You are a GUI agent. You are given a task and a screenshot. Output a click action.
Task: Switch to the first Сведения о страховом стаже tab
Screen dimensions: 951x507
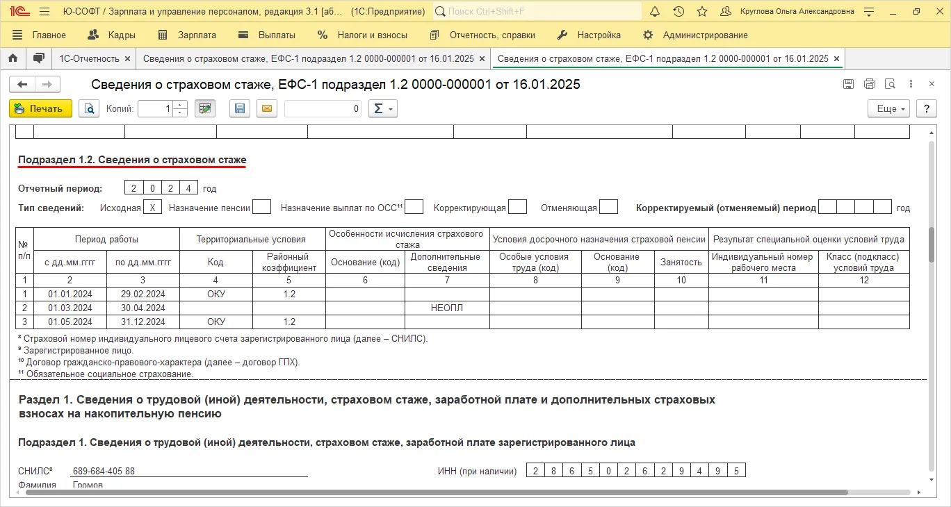(x=309, y=58)
